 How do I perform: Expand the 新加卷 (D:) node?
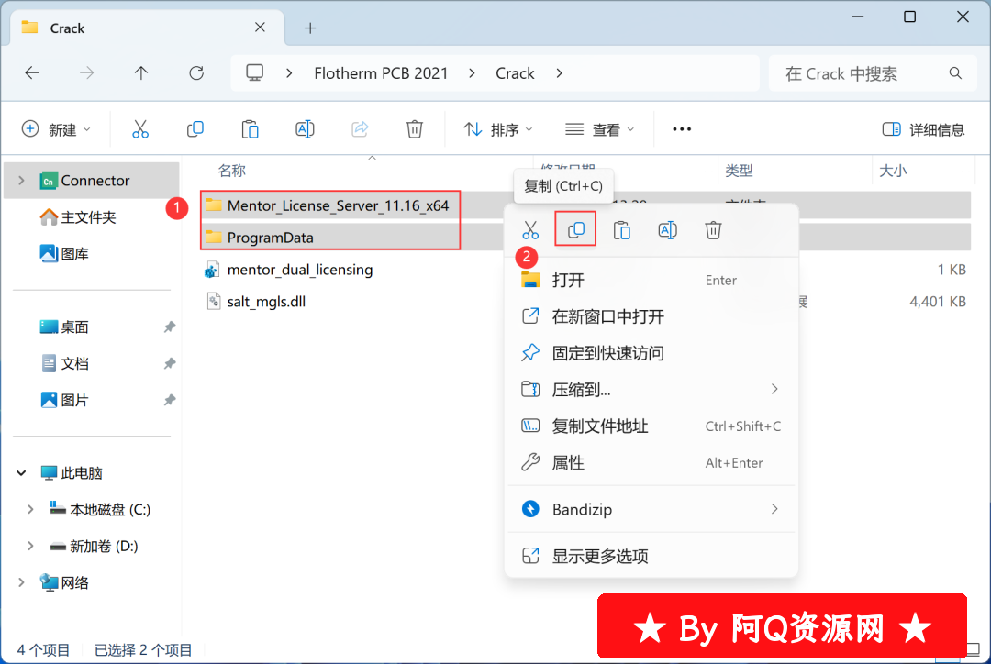coord(30,546)
